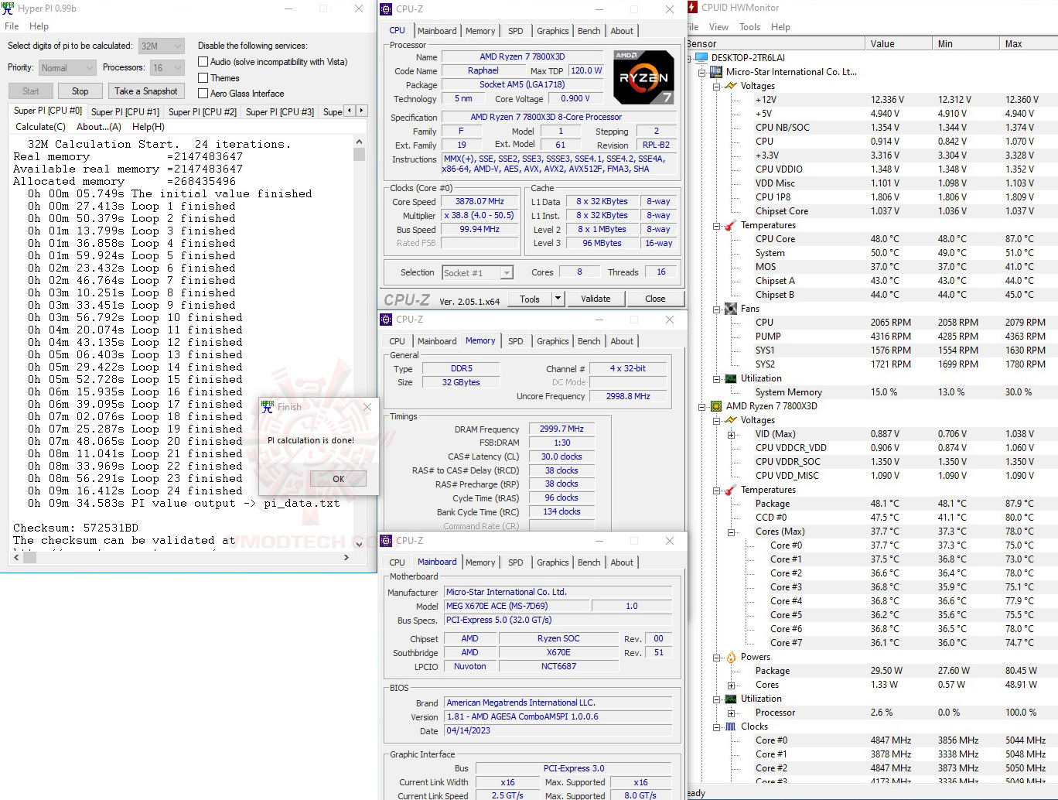Expand the Cores power node
The height and width of the screenshot is (800, 1058).
732,685
